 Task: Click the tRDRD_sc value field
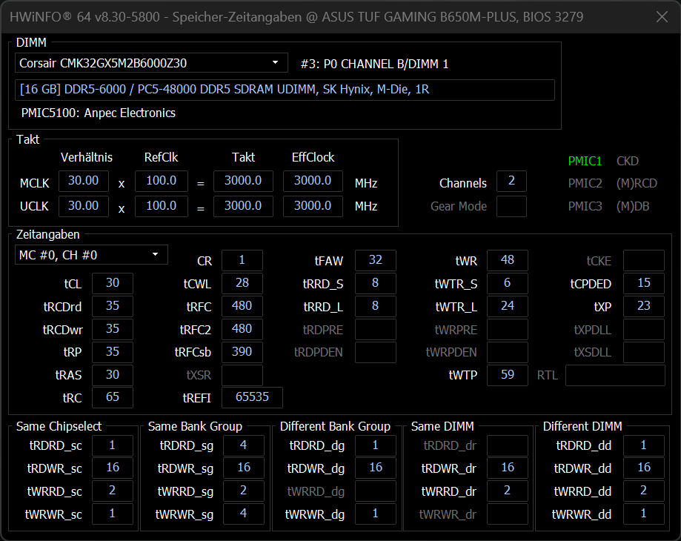pyautogui.click(x=113, y=445)
